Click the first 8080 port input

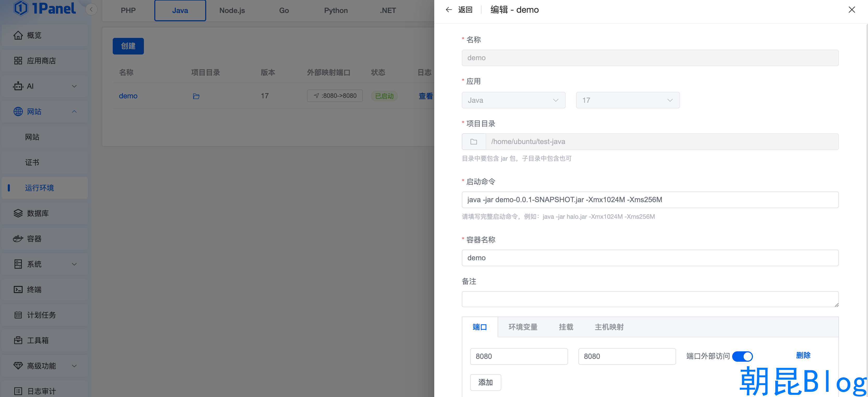[519, 356]
